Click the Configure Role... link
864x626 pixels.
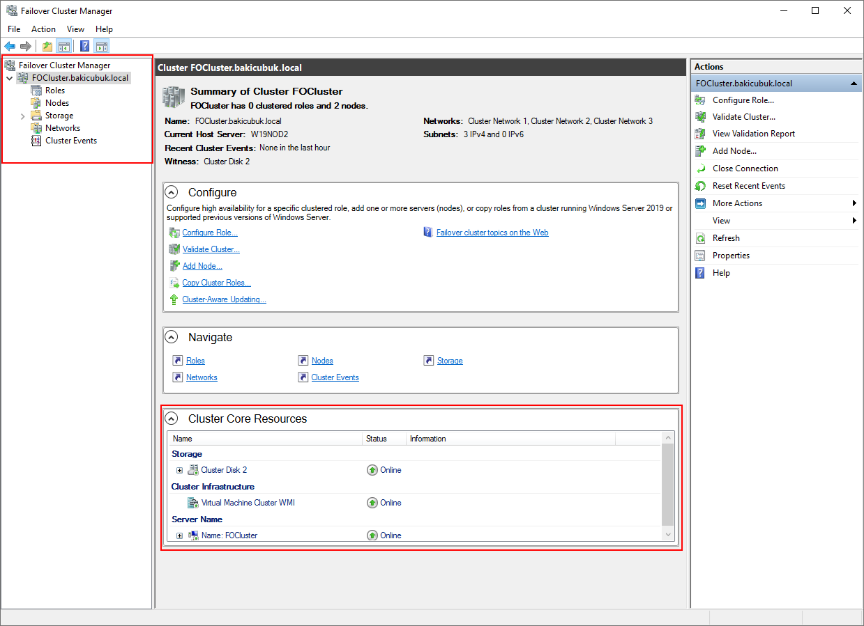tap(210, 233)
